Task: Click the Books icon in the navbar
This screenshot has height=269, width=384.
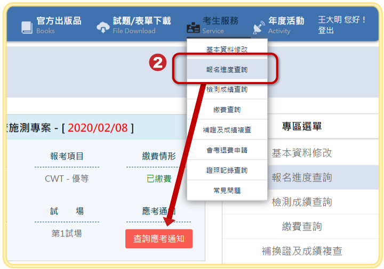Action: pos(27,27)
